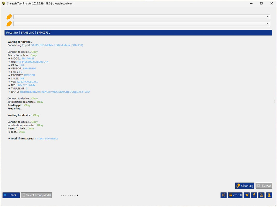Select the RAND value string
277x207 pixels.
[x=55, y=92]
